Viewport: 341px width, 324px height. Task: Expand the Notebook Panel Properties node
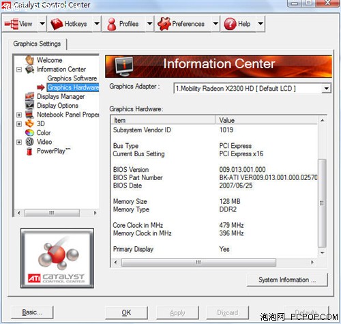click(19, 115)
